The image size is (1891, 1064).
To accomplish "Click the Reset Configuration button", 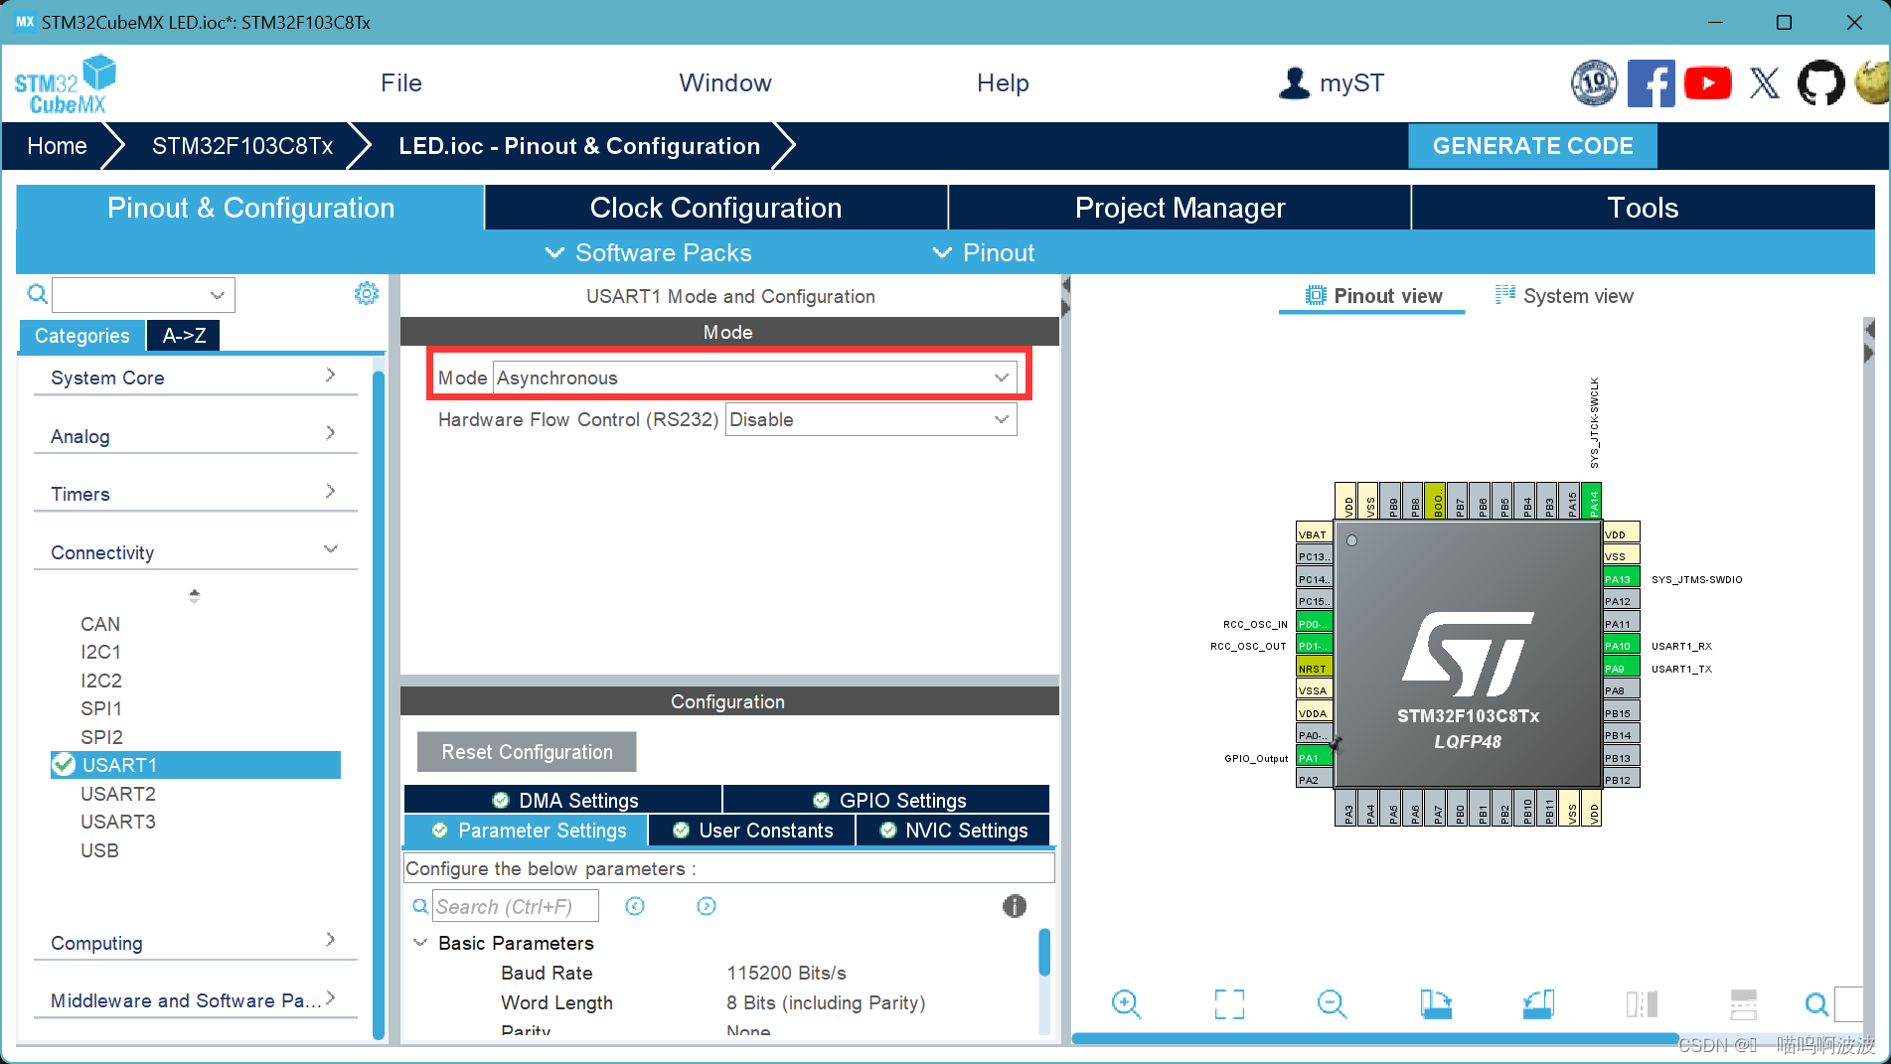I will pyautogui.click(x=527, y=752).
